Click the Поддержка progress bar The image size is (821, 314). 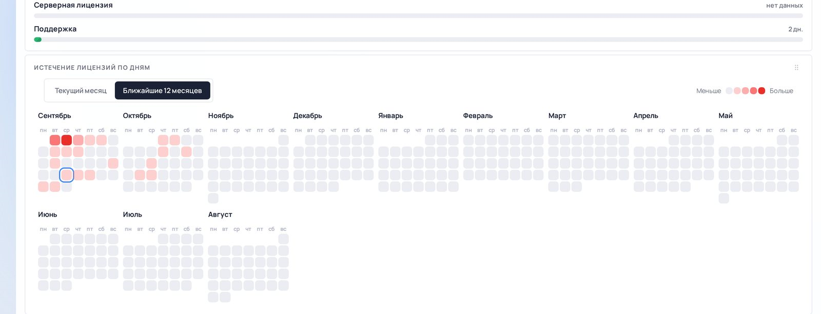pos(418,40)
